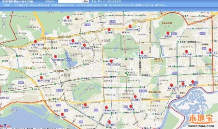218x129 pixels.
Task: Select the southernmost red school marker
Action: coord(109,122)
